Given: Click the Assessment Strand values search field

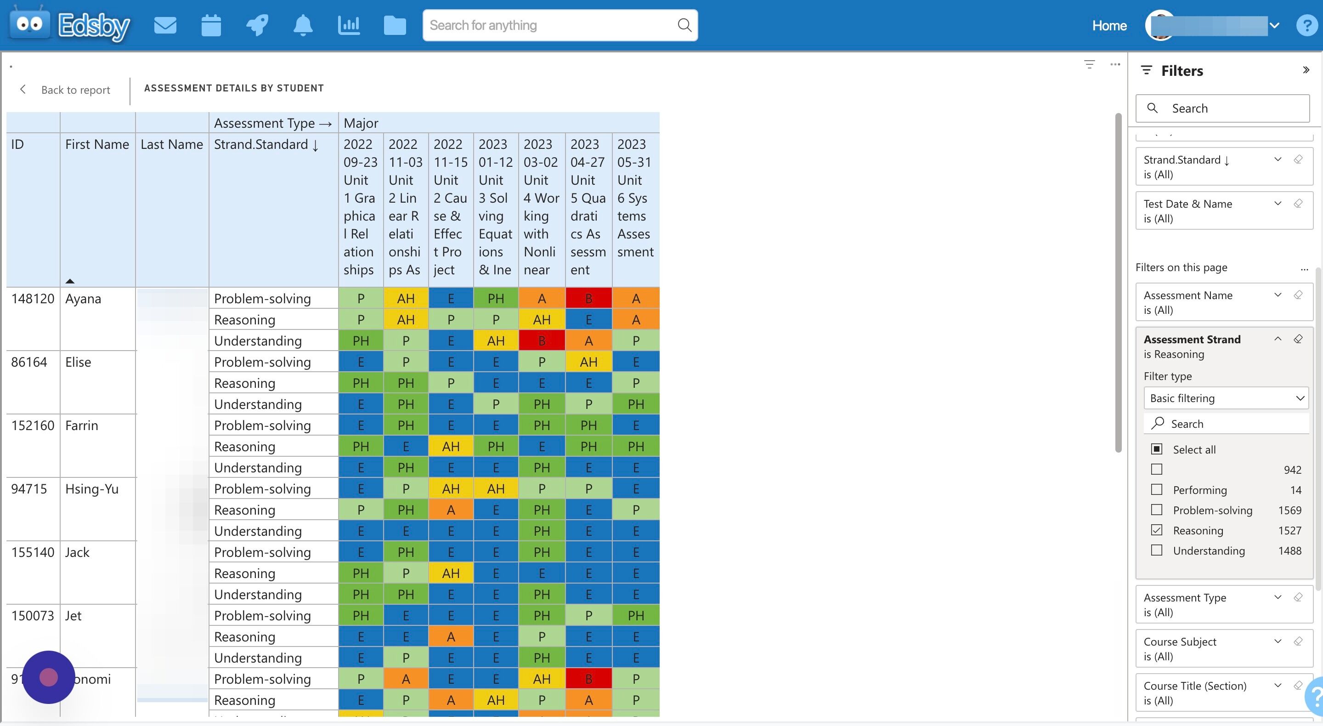Looking at the screenshot, I should [1226, 424].
